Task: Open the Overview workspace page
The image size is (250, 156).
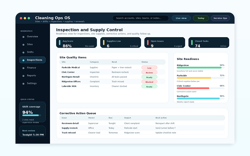Action: click(x=32, y=37)
